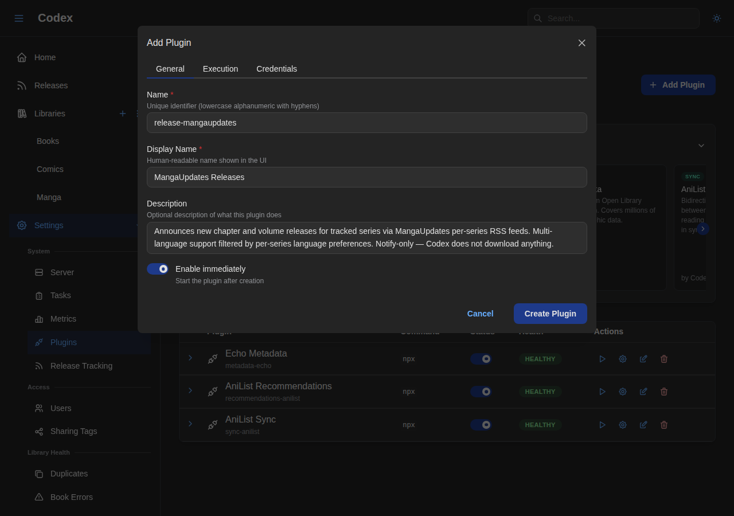Open Book Errors page
The image size is (734, 516).
pos(89,497)
